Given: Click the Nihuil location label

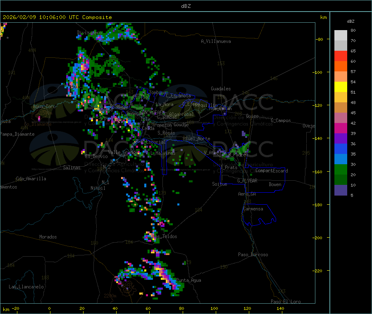Looking at the screenshot, I should pyautogui.click(x=98, y=188).
